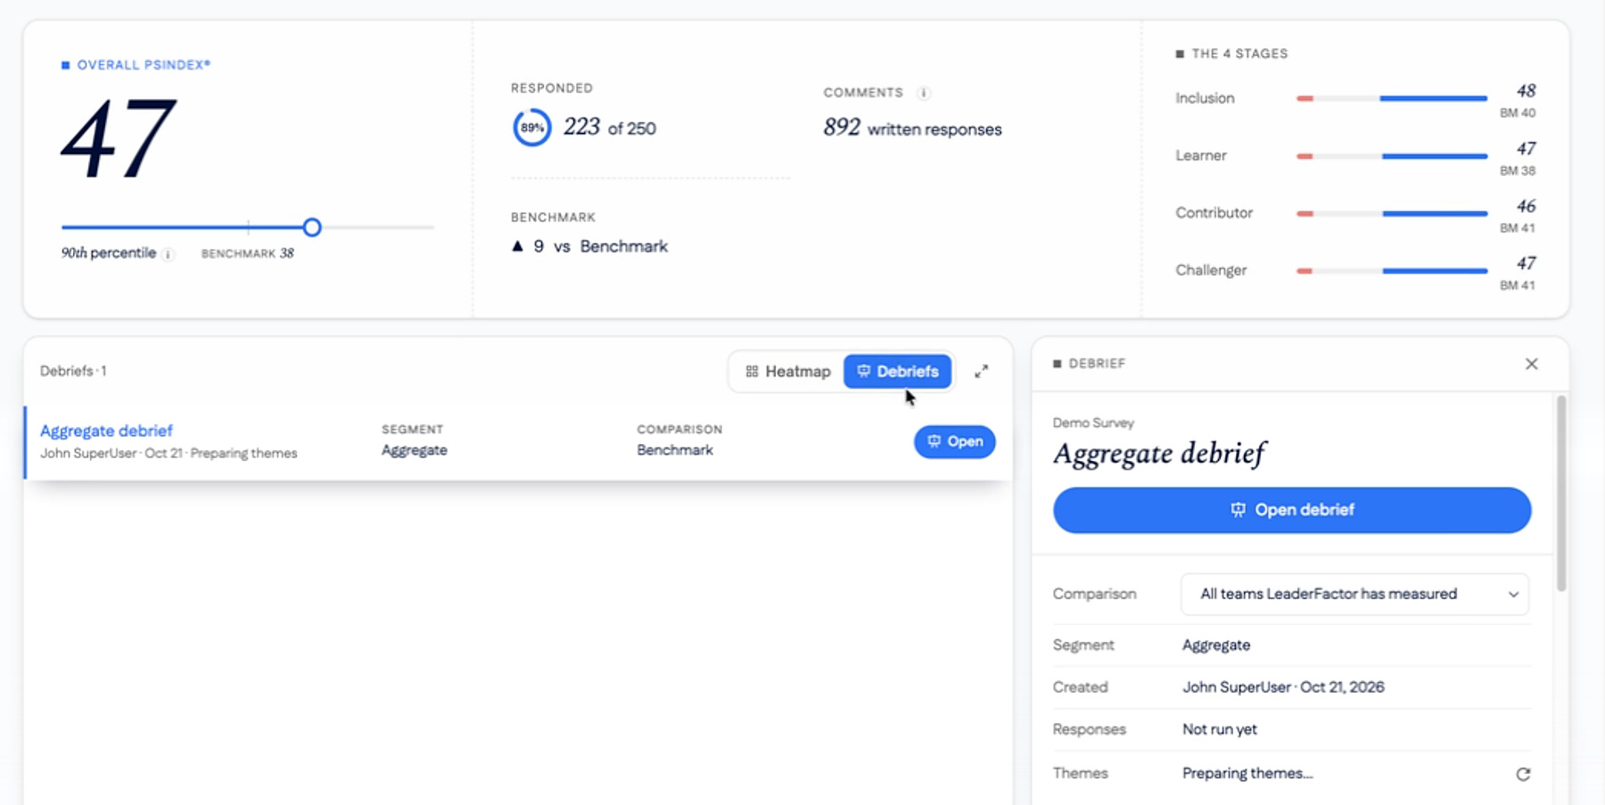Click '892 written responses' text
Image resolution: width=1605 pixels, height=805 pixels.
[912, 128]
